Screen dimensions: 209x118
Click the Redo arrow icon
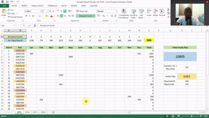tap(18, 2)
